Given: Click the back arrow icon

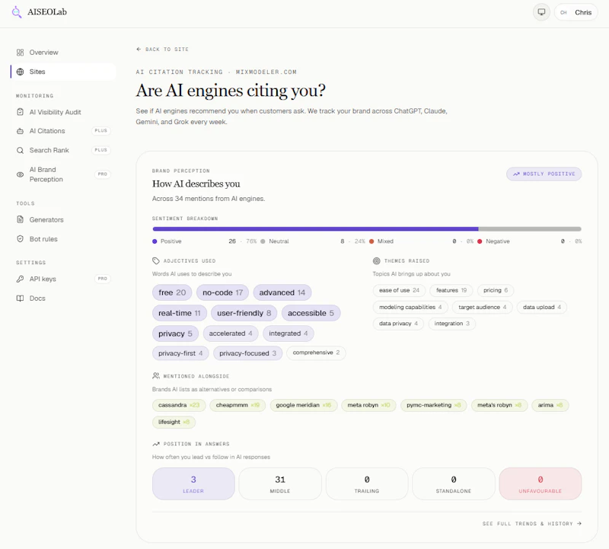Looking at the screenshot, I should (139, 49).
